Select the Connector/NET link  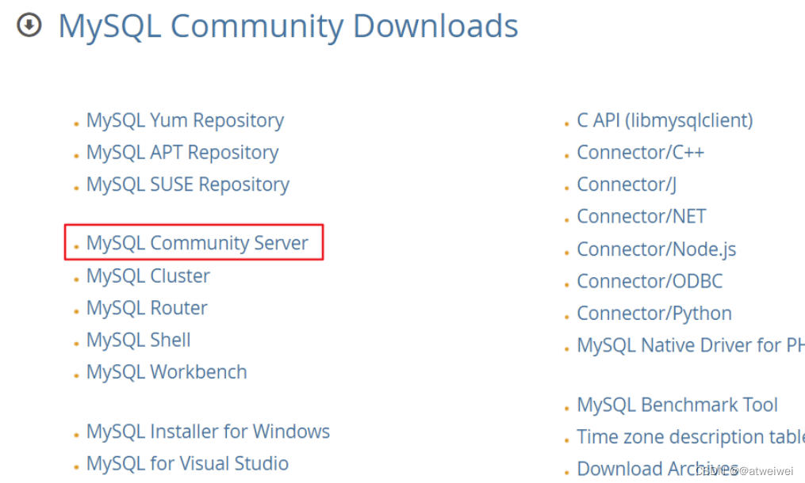(642, 216)
